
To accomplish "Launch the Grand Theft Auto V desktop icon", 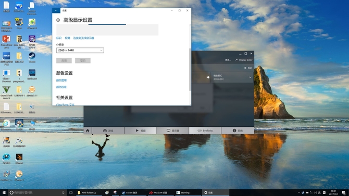I will pos(6,93).
